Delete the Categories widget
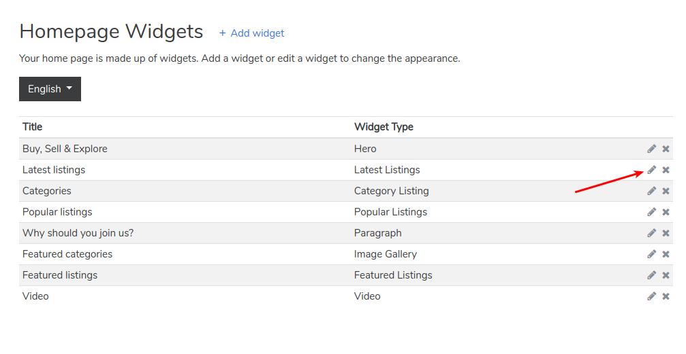The image size is (686, 354). [x=666, y=191]
